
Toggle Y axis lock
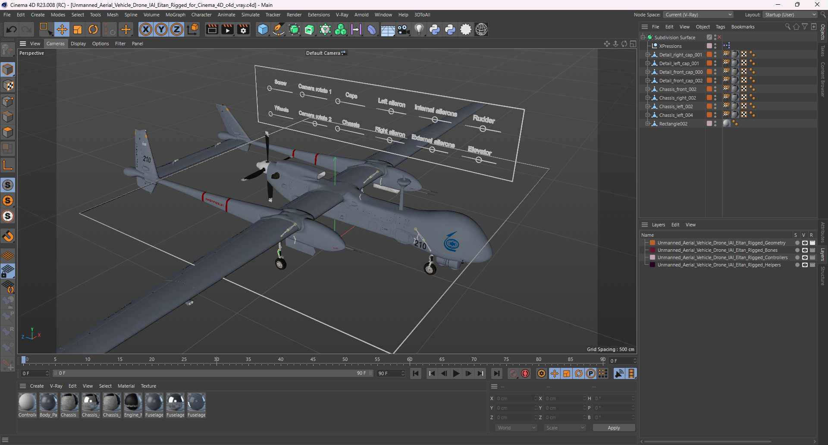coord(161,29)
